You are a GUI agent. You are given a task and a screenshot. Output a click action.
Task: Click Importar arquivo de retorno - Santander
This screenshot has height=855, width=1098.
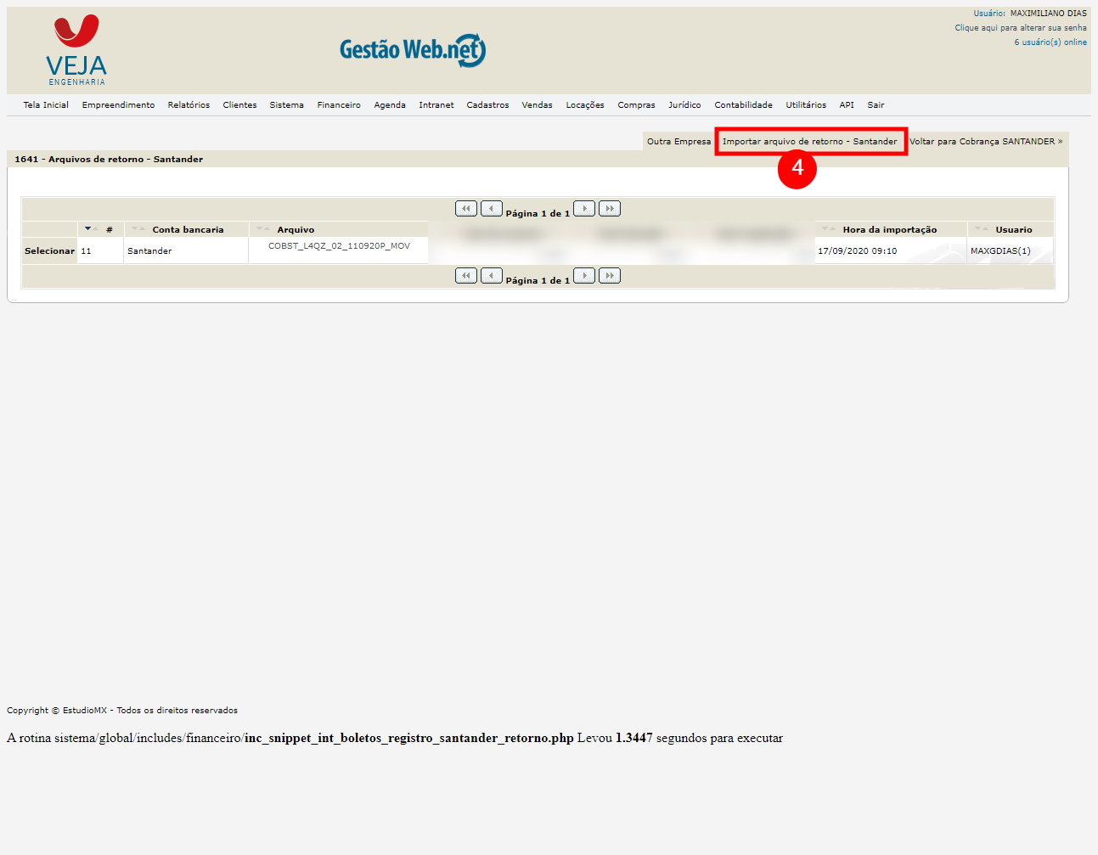(x=809, y=142)
